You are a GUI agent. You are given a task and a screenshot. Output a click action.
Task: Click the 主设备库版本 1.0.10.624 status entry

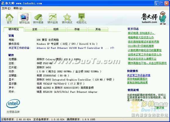click(x=49, y=119)
